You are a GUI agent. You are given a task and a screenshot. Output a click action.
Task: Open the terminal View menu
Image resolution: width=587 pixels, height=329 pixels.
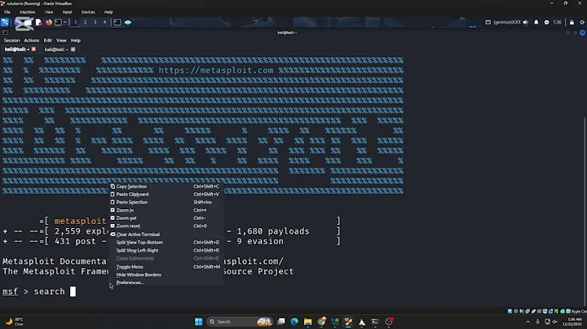pos(61,41)
